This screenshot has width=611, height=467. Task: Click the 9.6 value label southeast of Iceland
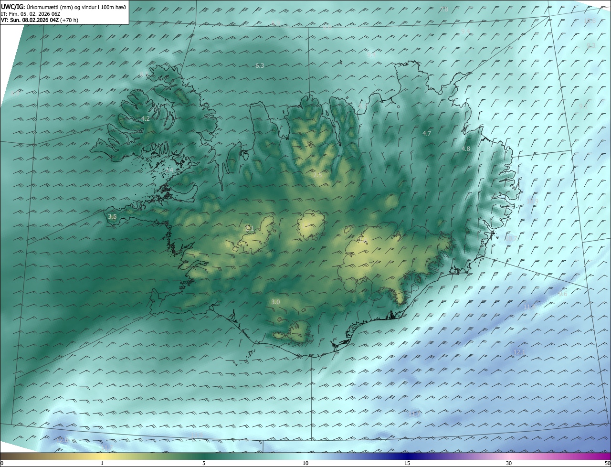click(x=563, y=294)
